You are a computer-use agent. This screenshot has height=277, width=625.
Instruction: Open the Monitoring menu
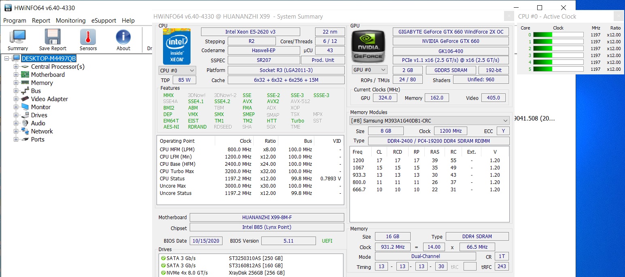tap(71, 21)
